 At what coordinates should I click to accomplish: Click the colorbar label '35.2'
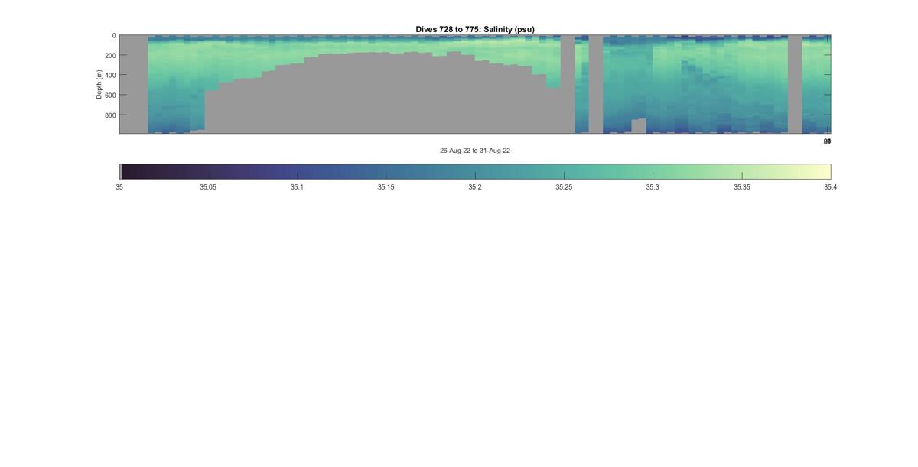tap(475, 187)
